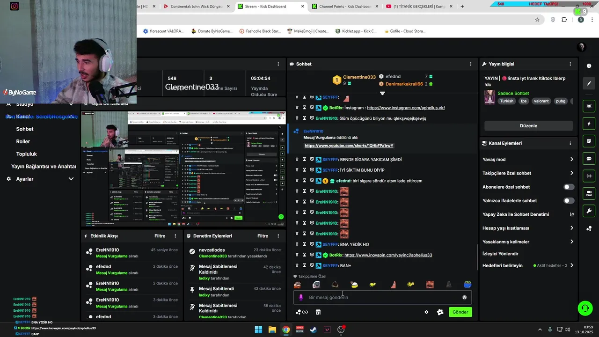Viewport: 599px width, 337px height.
Task: Open a new browser tab with plus
Action: 462,7
